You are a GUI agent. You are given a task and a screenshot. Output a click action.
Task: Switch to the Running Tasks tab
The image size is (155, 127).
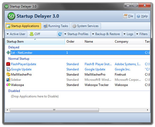(56, 26)
